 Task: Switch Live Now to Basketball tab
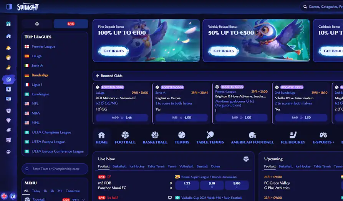click(119, 166)
